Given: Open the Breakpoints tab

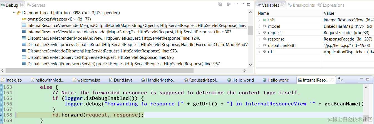Looking at the screenshot, I should 301,5.
